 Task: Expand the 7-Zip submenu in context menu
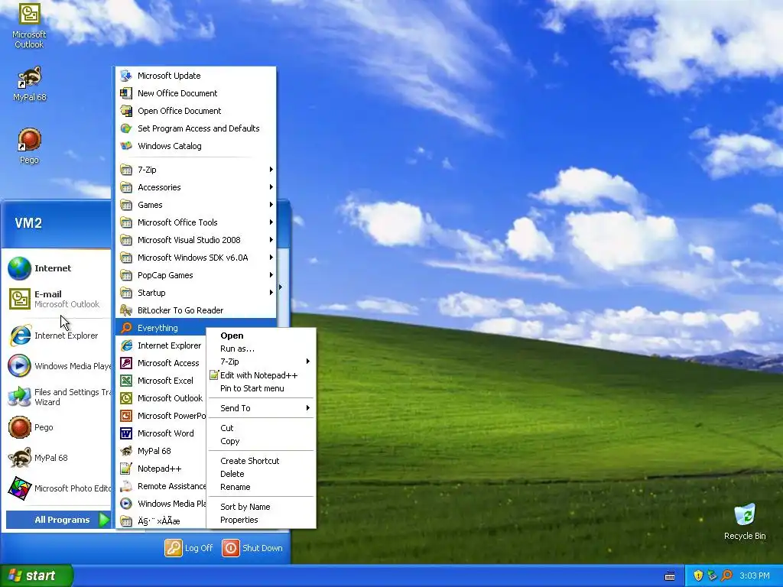[x=262, y=362]
